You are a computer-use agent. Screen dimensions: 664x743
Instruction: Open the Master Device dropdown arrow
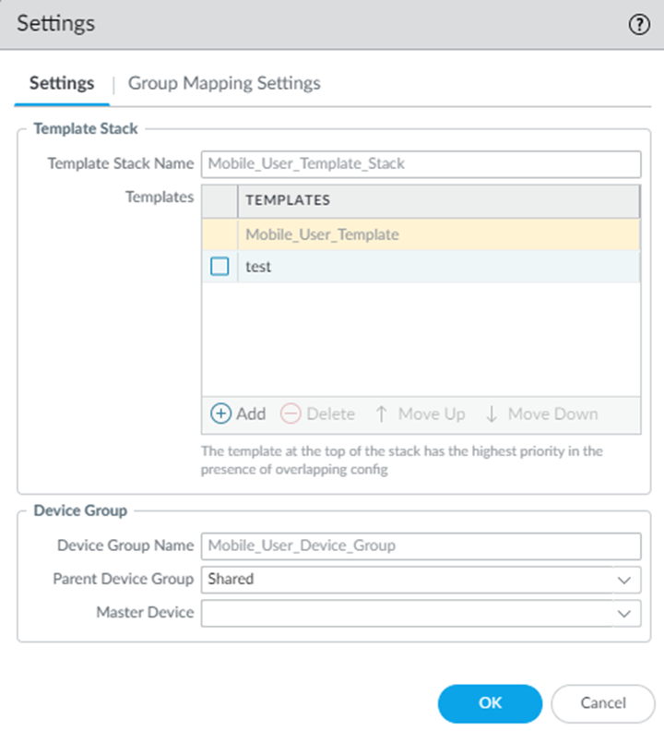click(625, 613)
